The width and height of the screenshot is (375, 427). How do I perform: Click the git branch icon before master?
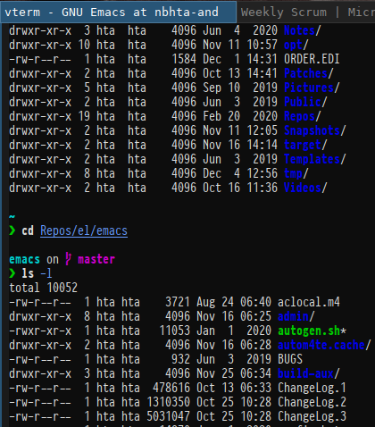(69, 259)
